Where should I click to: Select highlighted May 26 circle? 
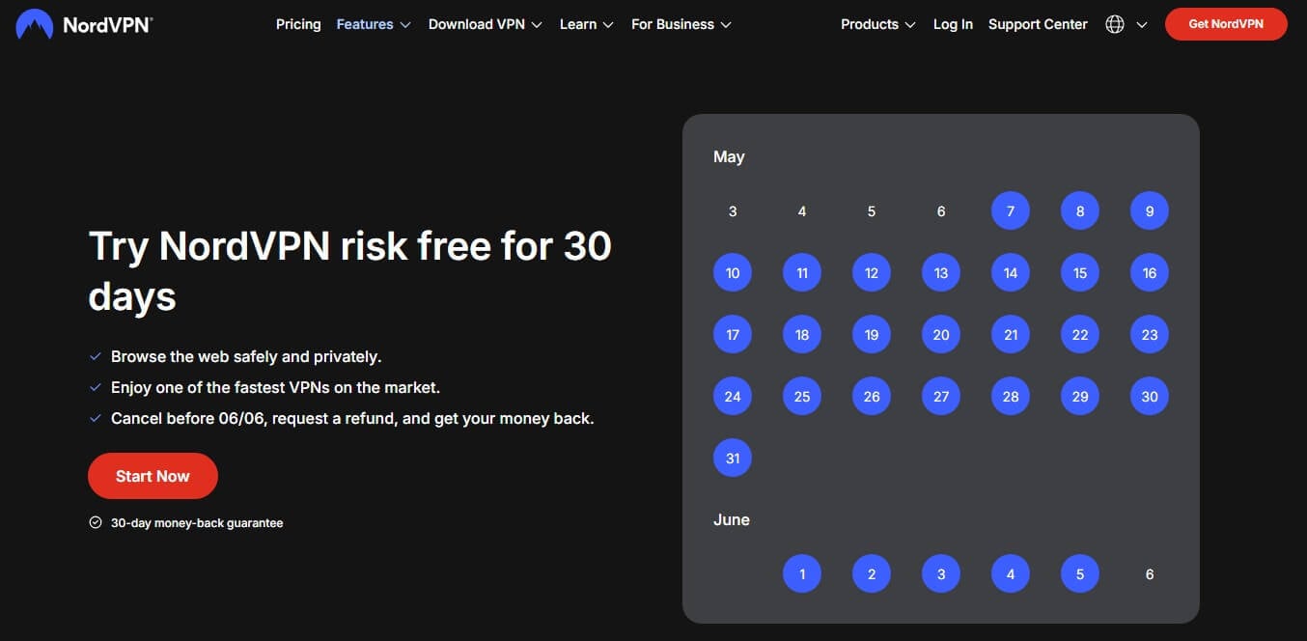872,396
